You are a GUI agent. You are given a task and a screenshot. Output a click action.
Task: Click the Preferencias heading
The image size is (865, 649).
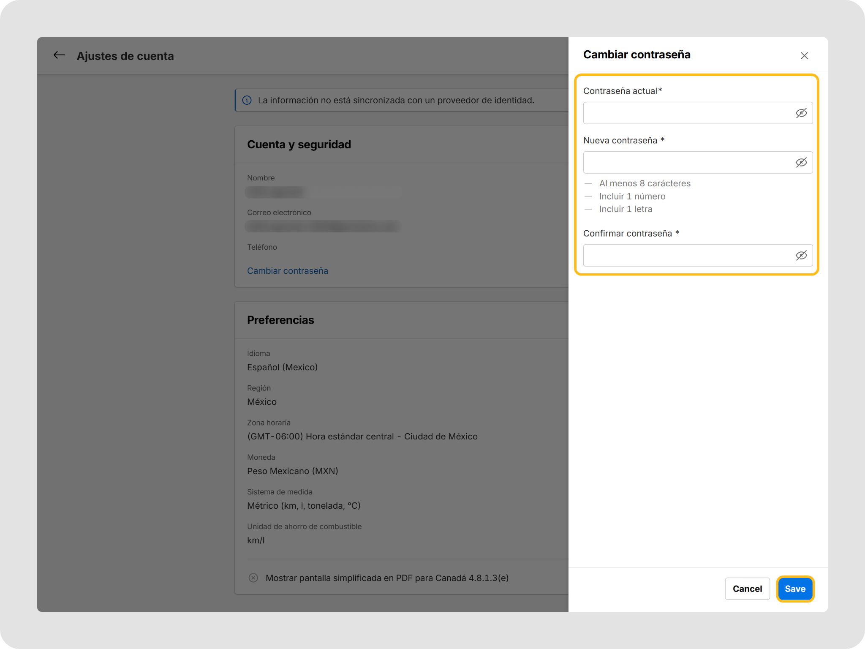[x=280, y=320]
